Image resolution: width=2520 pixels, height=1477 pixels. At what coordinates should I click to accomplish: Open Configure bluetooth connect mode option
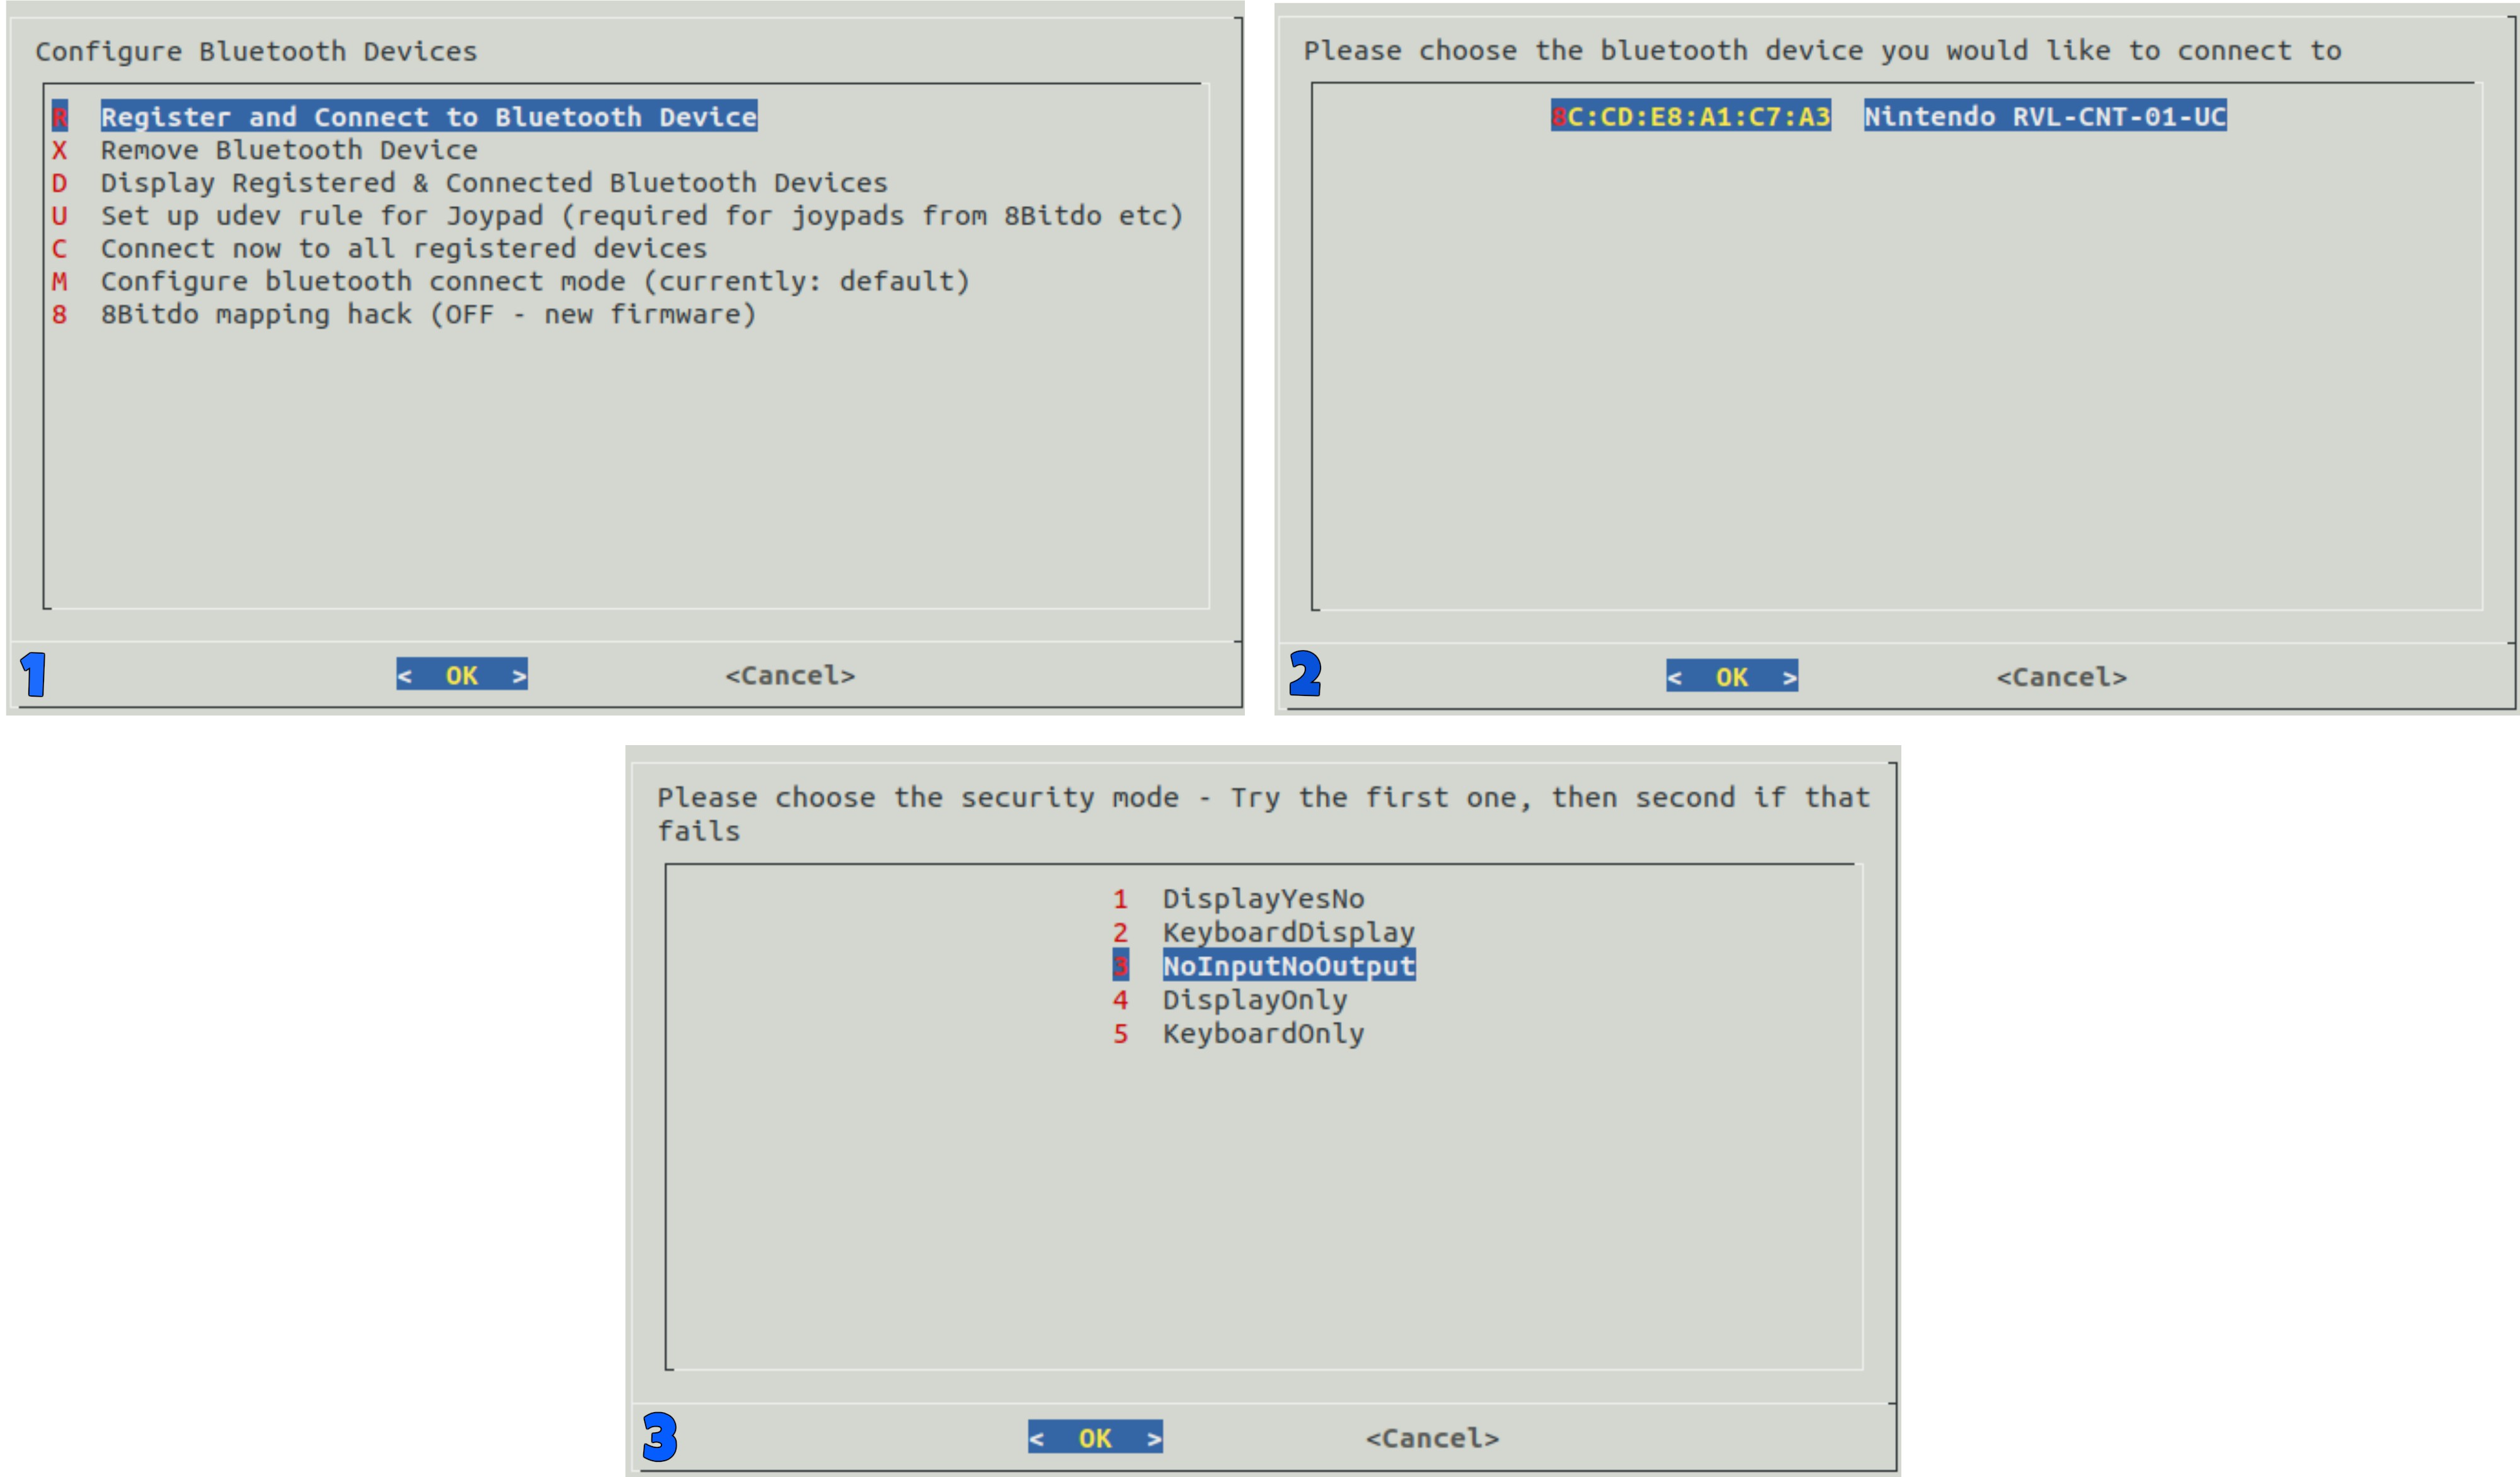(534, 282)
